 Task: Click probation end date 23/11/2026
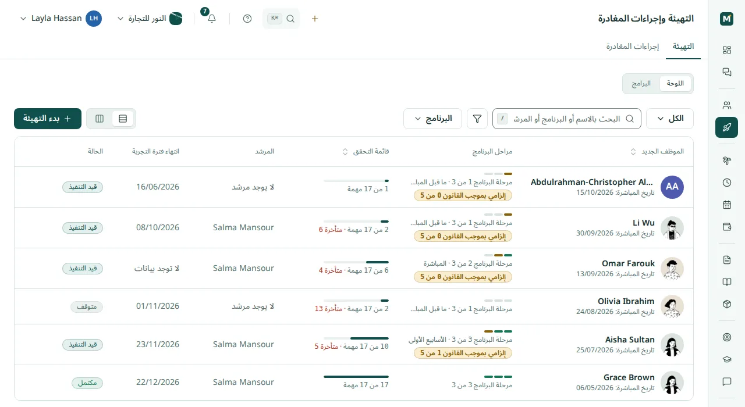click(x=158, y=344)
